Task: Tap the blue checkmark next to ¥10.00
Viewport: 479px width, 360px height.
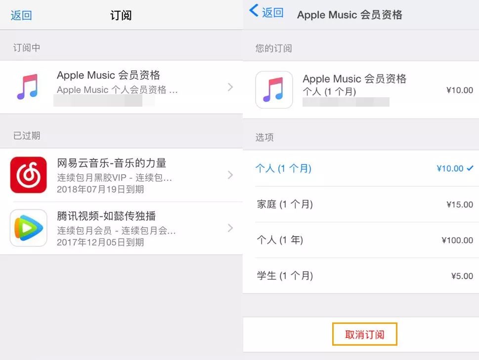Action: (x=470, y=168)
